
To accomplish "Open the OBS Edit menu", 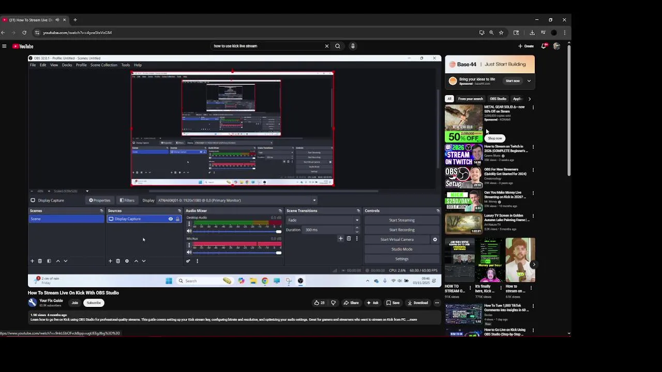I will 43,65.
